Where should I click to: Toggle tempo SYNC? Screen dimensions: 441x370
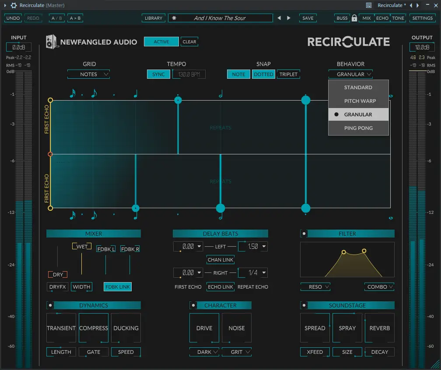[158, 74]
